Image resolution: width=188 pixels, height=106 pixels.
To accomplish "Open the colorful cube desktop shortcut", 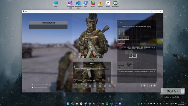I will point(93,4).
